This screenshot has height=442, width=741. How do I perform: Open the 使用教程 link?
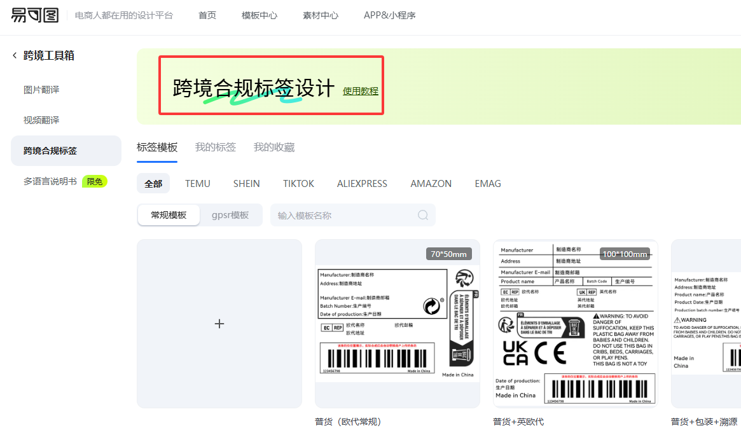(361, 91)
